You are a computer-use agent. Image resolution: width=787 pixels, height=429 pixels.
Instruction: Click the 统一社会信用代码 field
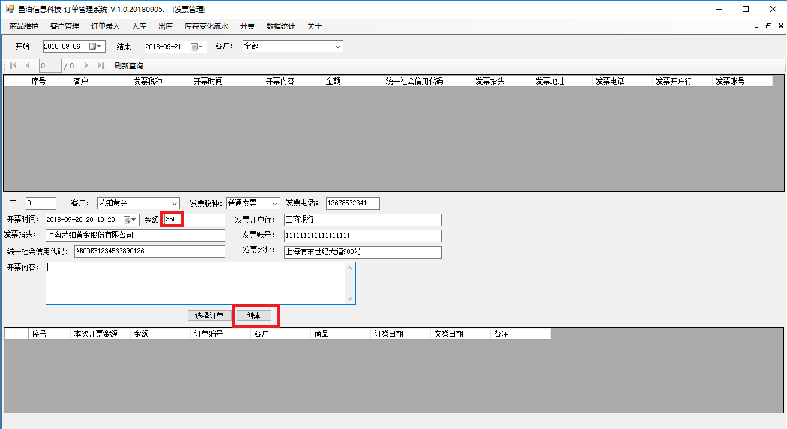[149, 251]
